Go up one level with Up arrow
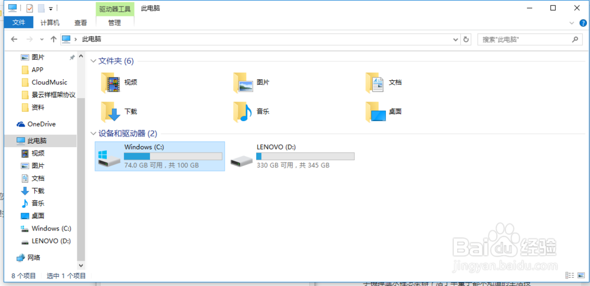Image resolution: width=590 pixels, height=286 pixels. click(x=54, y=39)
